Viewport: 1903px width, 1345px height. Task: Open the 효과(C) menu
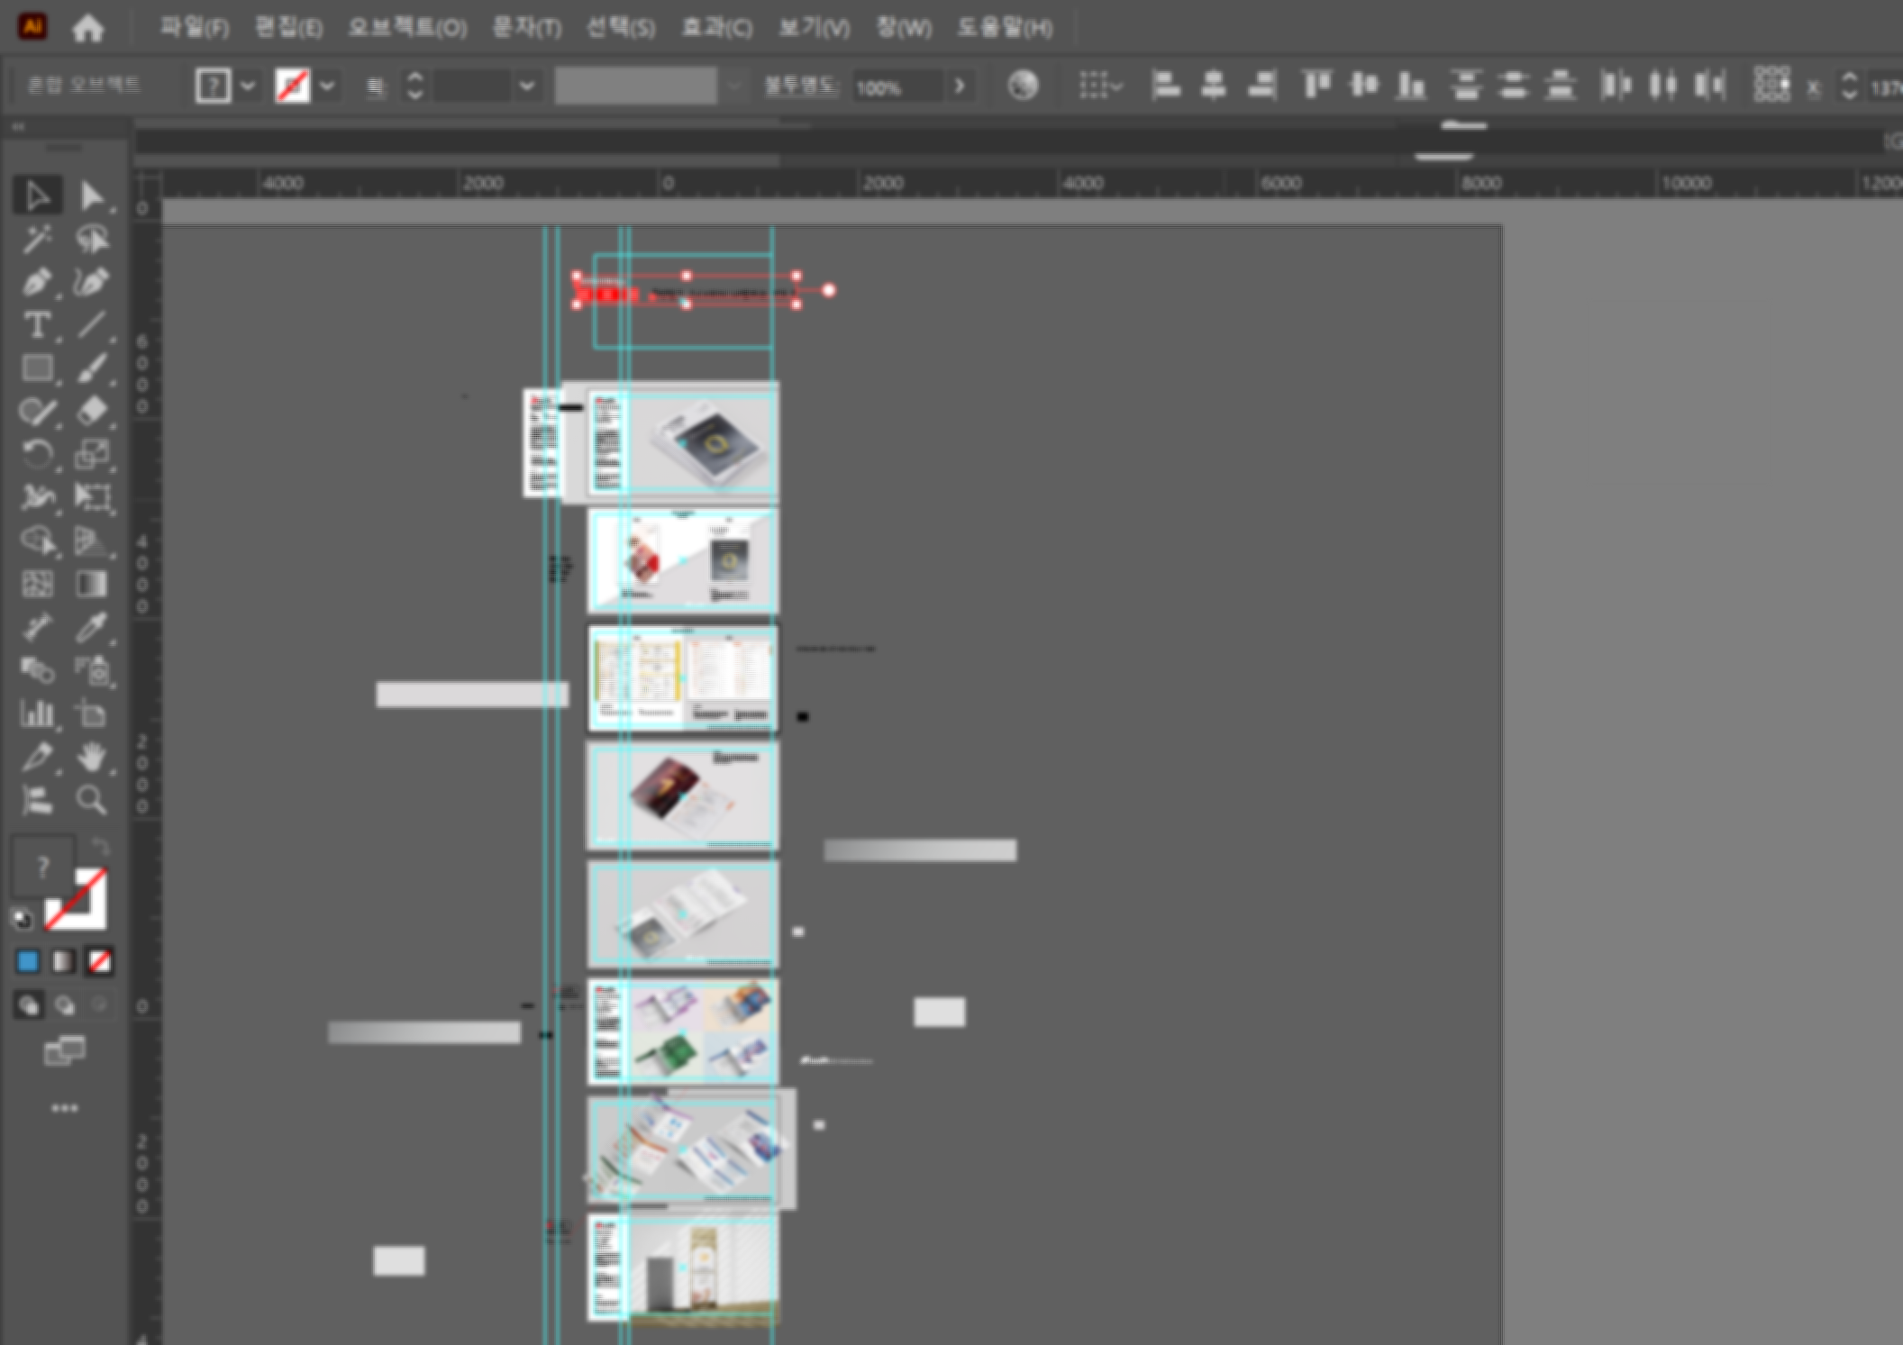[x=716, y=28]
